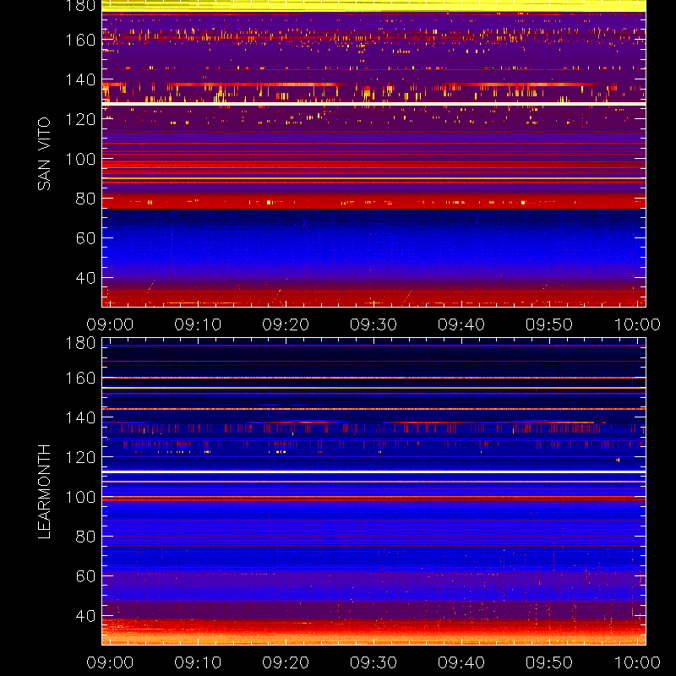Click 09:40 time label of Learmonth plot
Screen dimensions: 676x676
pyautogui.click(x=461, y=662)
